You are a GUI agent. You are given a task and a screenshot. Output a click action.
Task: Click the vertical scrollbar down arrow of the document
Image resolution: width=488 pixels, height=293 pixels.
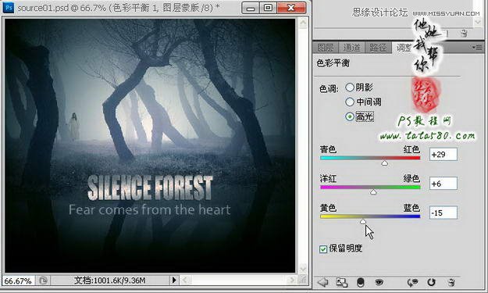[x=303, y=269]
